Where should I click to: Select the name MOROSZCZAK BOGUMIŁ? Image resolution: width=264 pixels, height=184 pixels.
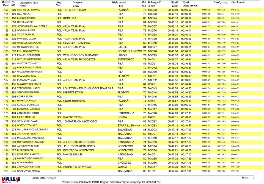coord(31,142)
